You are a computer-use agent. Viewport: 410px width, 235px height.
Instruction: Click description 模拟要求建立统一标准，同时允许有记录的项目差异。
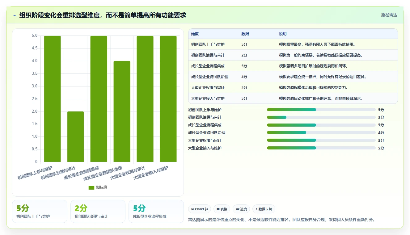click(x=323, y=77)
